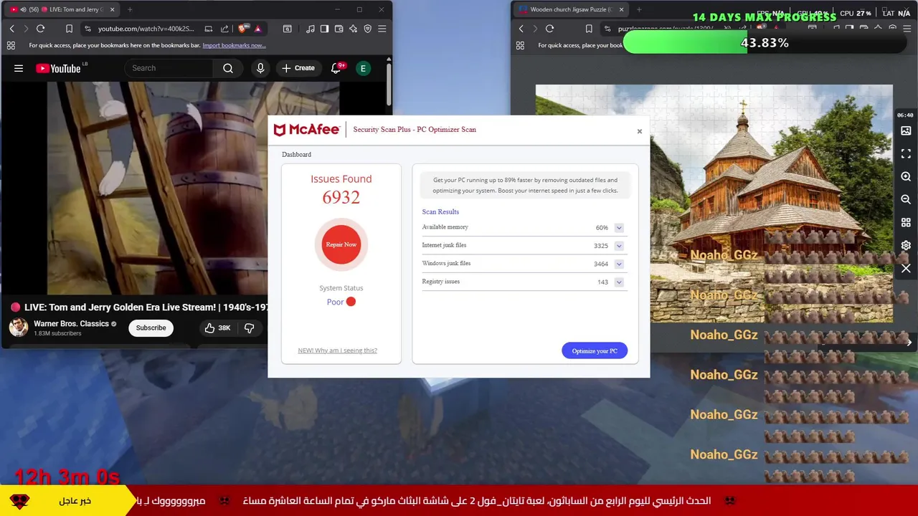Open YouTube notifications bell
The width and height of the screenshot is (918, 516).
click(x=336, y=68)
